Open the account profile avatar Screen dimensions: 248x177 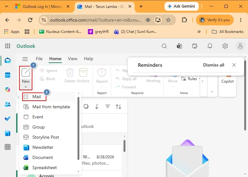(240, 46)
